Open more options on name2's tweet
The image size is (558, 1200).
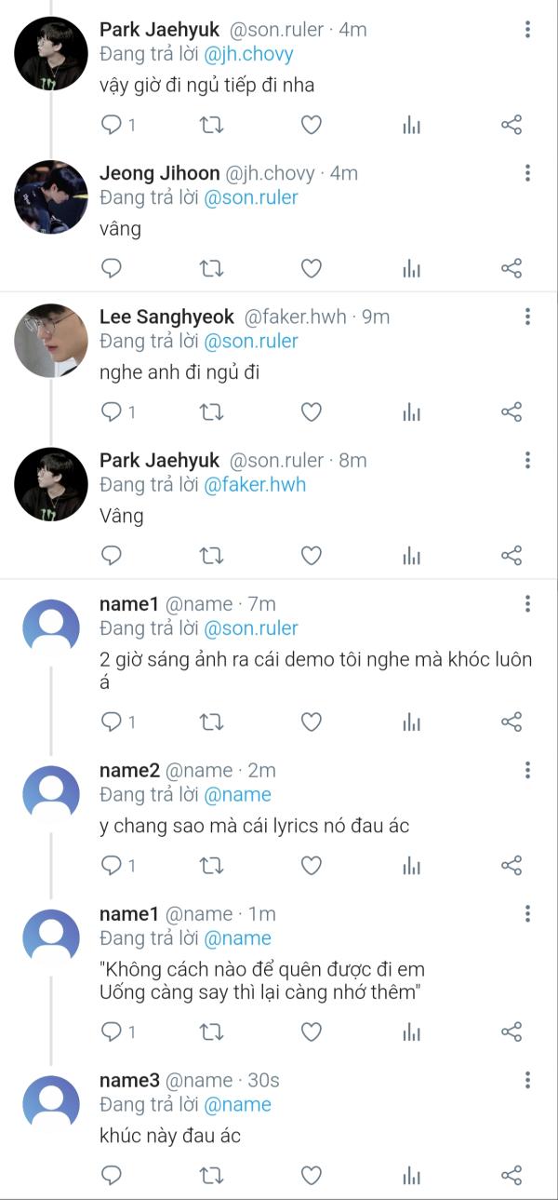coord(527,770)
